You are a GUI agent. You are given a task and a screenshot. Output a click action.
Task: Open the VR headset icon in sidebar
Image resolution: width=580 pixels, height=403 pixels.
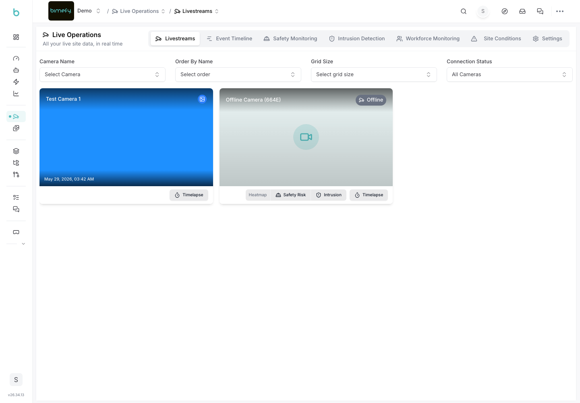coord(16,232)
